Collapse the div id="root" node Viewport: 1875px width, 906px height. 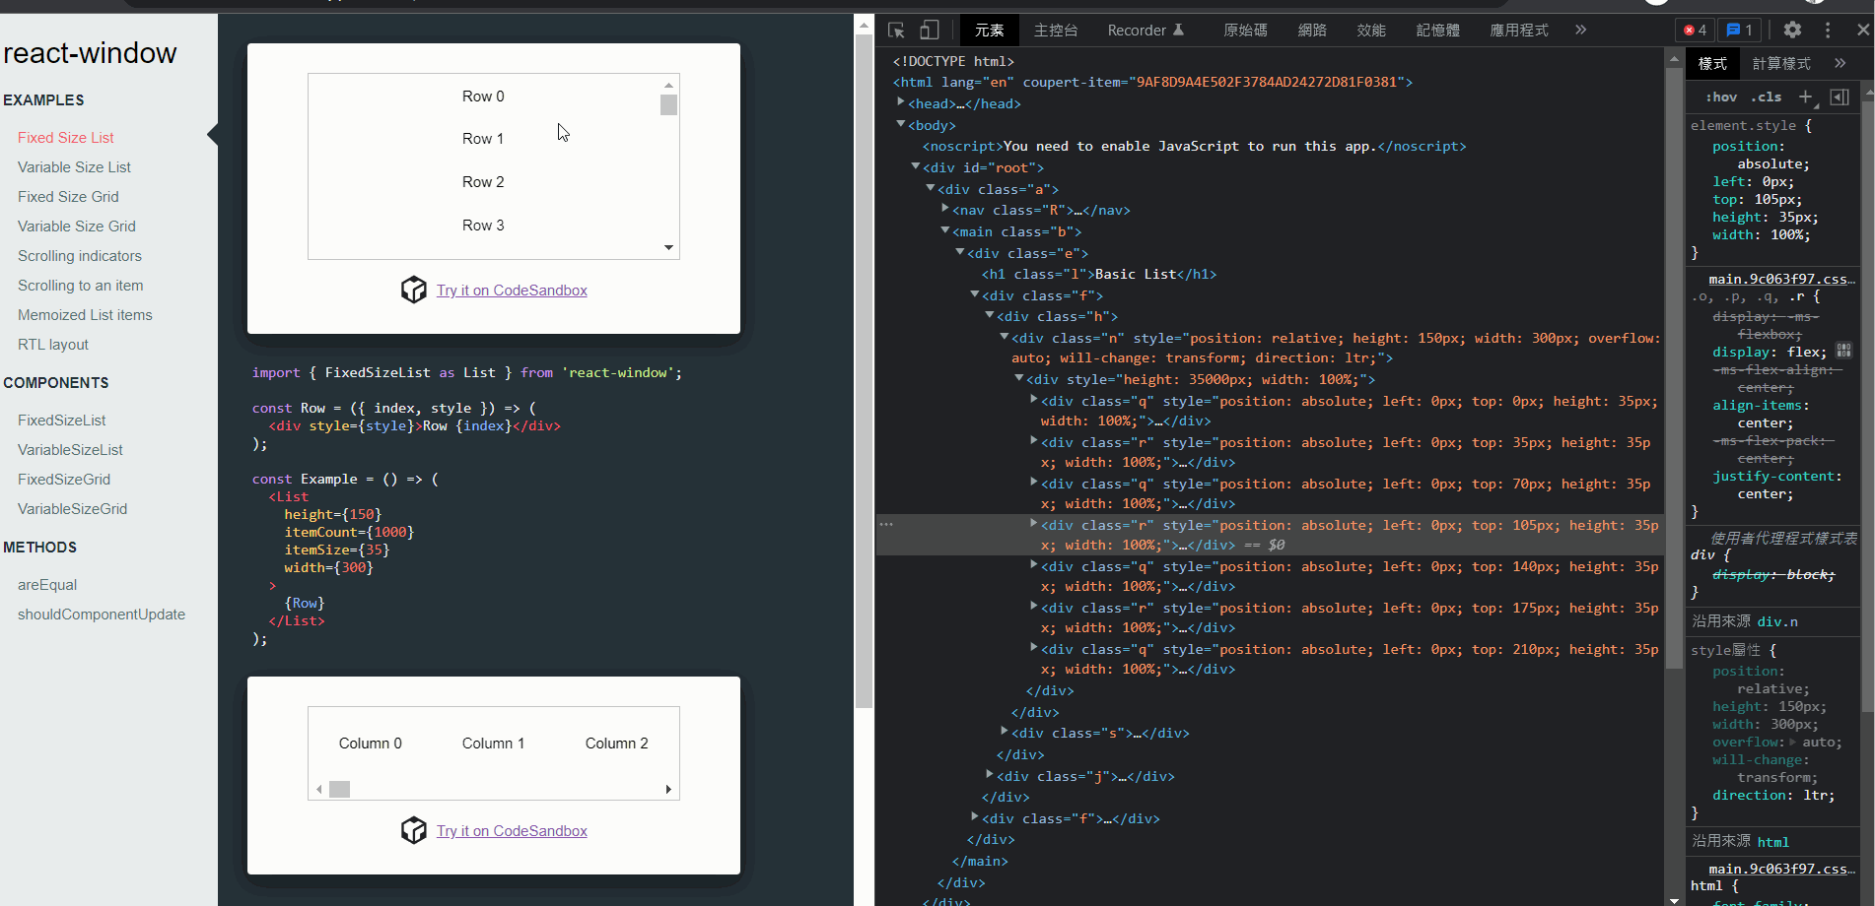tap(916, 166)
